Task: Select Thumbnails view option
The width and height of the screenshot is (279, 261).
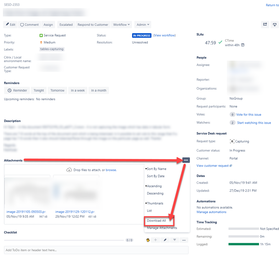Action: point(155,203)
